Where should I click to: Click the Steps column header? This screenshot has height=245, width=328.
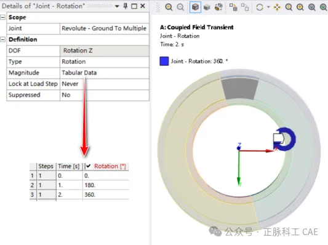tap(46, 166)
